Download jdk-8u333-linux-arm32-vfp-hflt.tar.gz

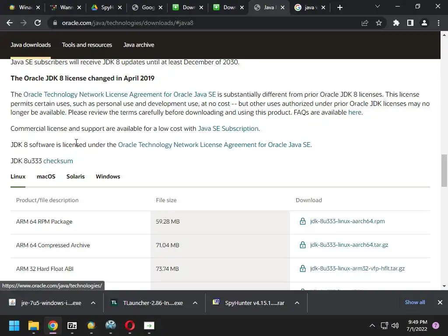coord(357,268)
